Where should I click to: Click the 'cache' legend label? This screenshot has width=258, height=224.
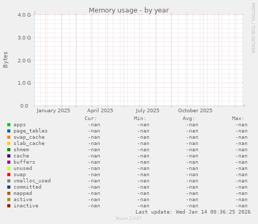[x=21, y=156]
